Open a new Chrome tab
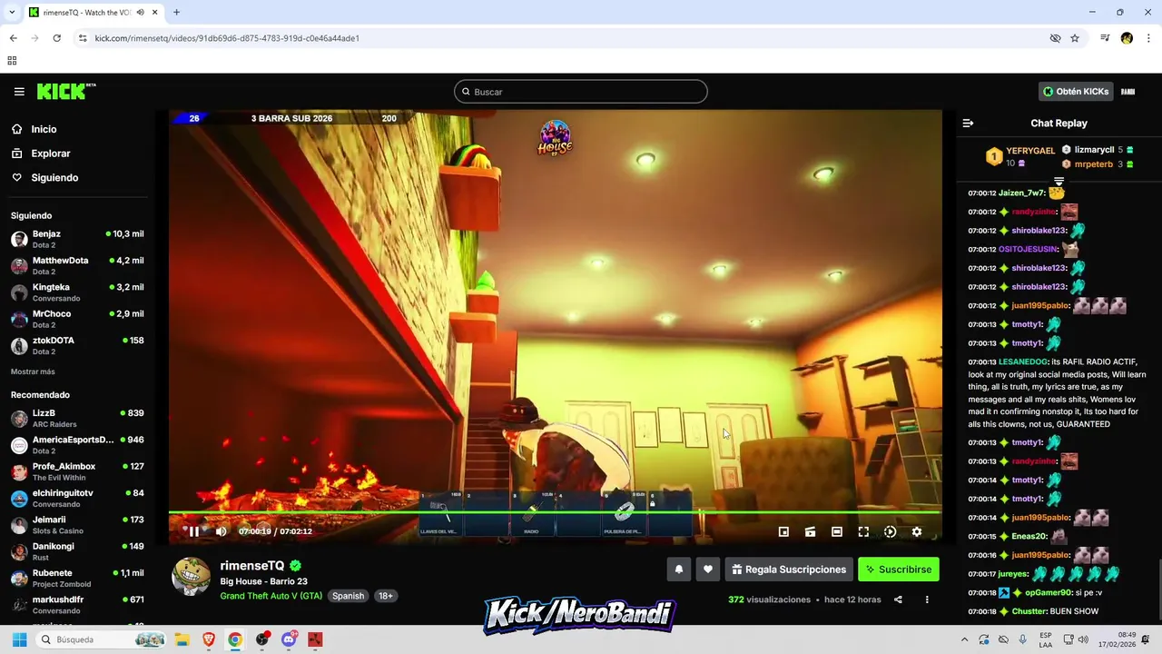Image resolution: width=1162 pixels, height=654 pixels. tap(176, 12)
